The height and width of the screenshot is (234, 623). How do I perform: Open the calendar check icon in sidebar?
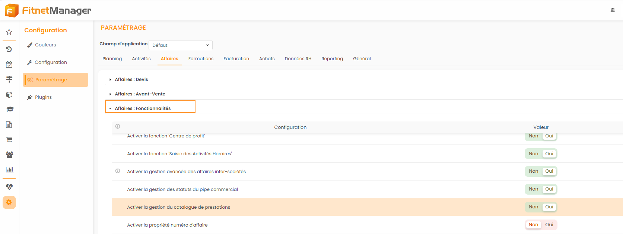pyautogui.click(x=9, y=65)
